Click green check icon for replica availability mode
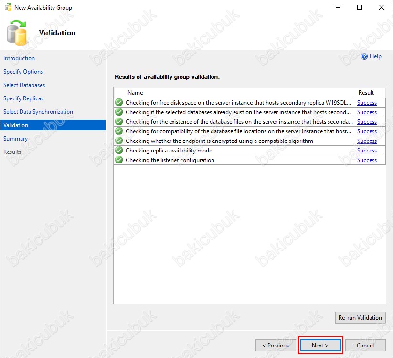Image resolution: width=393 pixels, height=358 pixels. (119, 151)
